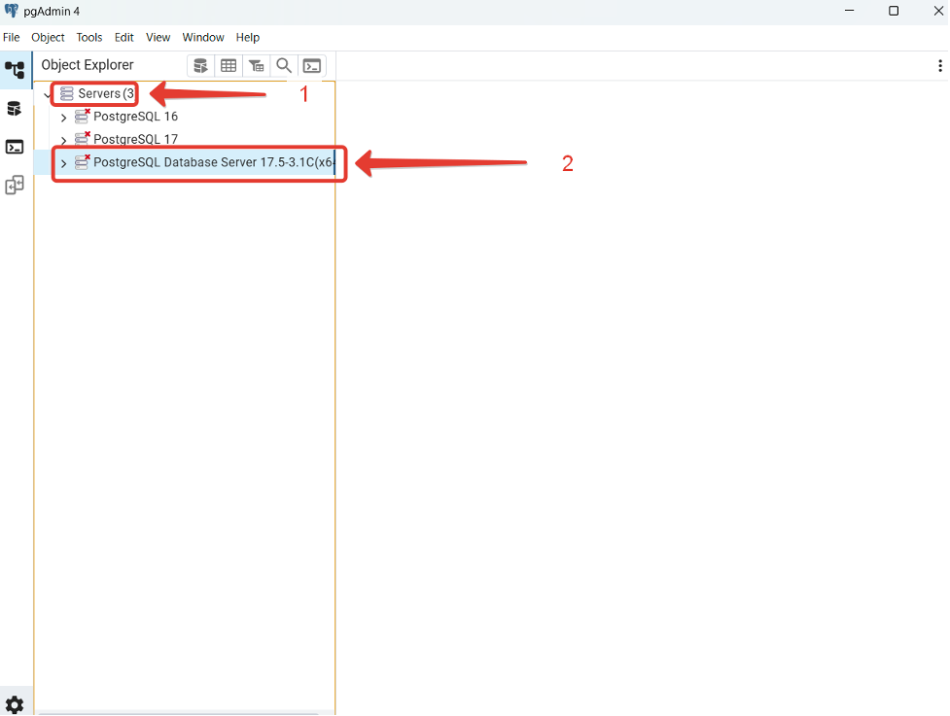
Task: Collapse the Servers tree node
Action: (x=48, y=95)
